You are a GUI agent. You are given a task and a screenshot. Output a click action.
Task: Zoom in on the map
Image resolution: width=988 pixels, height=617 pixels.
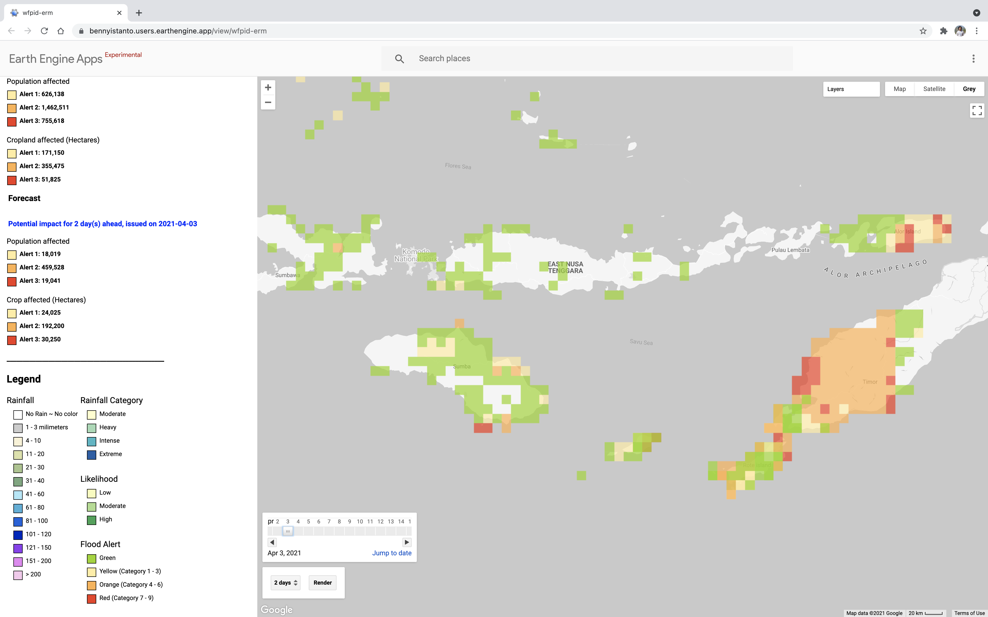pyautogui.click(x=268, y=88)
